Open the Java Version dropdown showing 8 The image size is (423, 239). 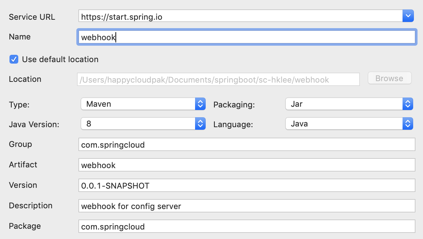coord(143,124)
